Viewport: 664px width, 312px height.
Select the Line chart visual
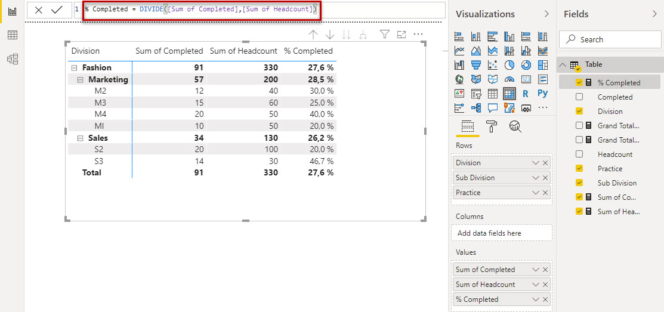coord(459,51)
